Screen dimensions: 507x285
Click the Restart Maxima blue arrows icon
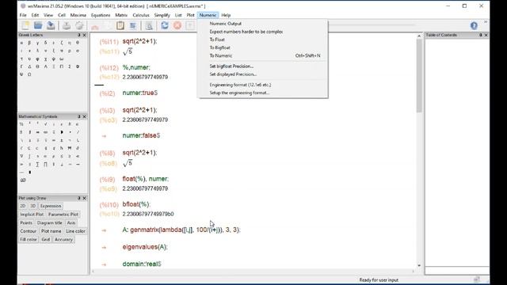point(165,25)
